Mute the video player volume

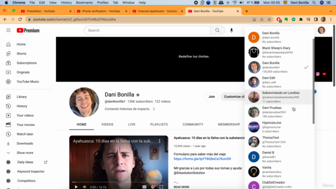(x=85, y=187)
